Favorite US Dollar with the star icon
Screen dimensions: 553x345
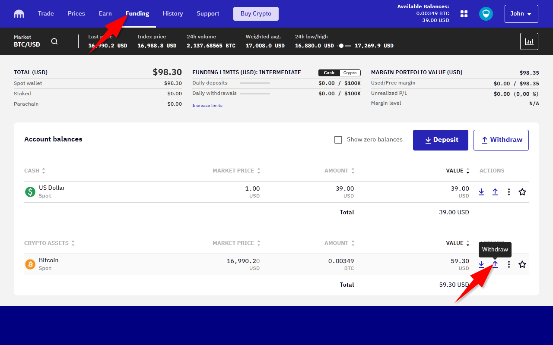coord(522,192)
